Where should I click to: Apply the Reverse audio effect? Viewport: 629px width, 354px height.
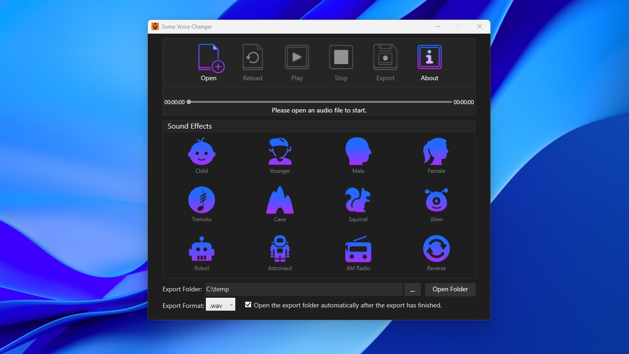click(436, 252)
